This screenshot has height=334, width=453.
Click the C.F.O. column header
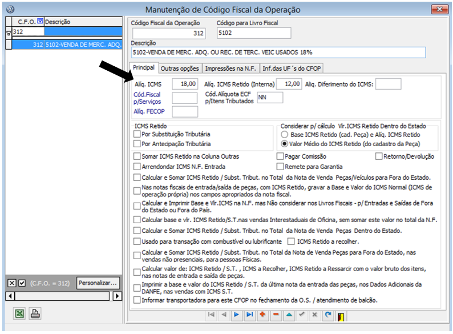pyautogui.click(x=28, y=21)
